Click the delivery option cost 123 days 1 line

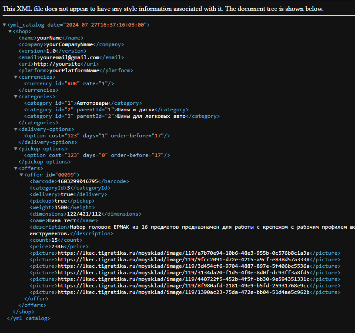(x=97, y=136)
